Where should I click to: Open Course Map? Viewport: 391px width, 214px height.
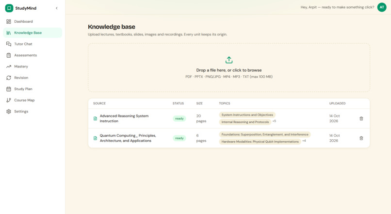coord(33,100)
